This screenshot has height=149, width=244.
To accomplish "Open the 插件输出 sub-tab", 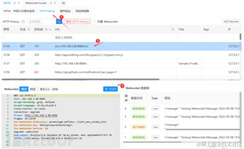I will point(65,11).
